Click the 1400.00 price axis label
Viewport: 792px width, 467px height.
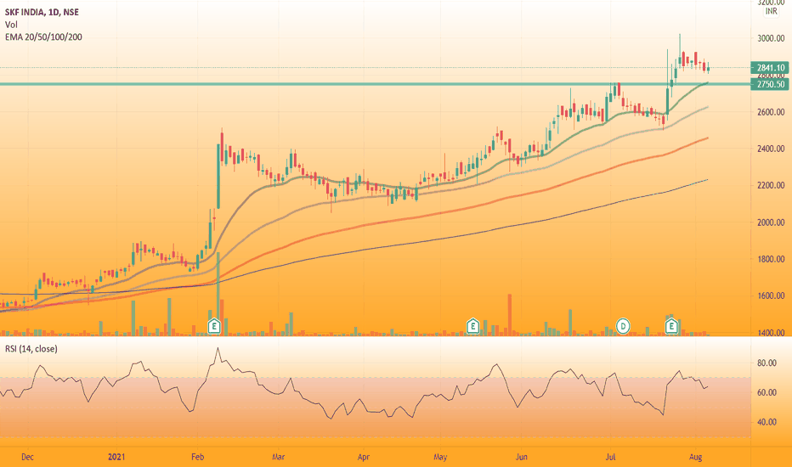(x=771, y=333)
